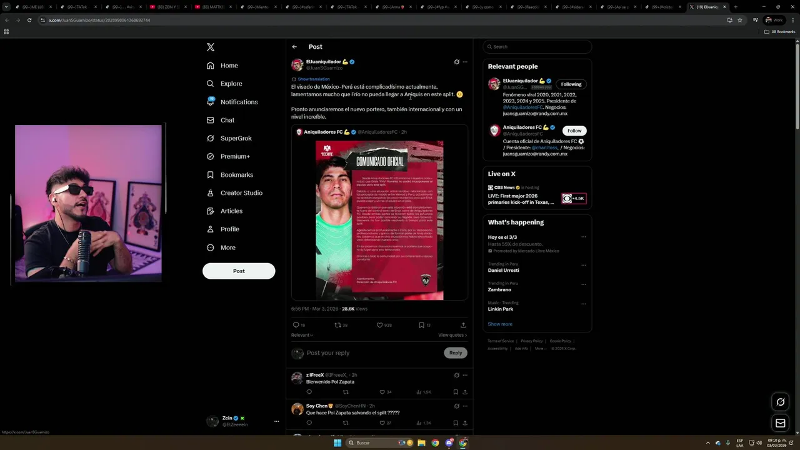The image size is (800, 450).
Task: Click the Grok icon on the main post
Action: [457, 62]
